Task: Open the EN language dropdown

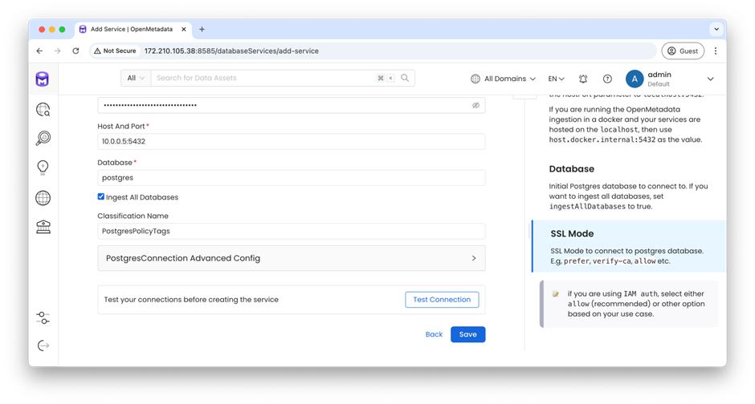Action: (x=556, y=79)
